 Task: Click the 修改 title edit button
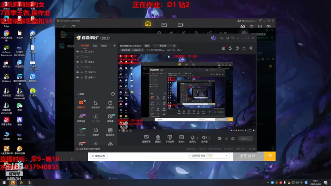pyautogui.click(x=147, y=45)
